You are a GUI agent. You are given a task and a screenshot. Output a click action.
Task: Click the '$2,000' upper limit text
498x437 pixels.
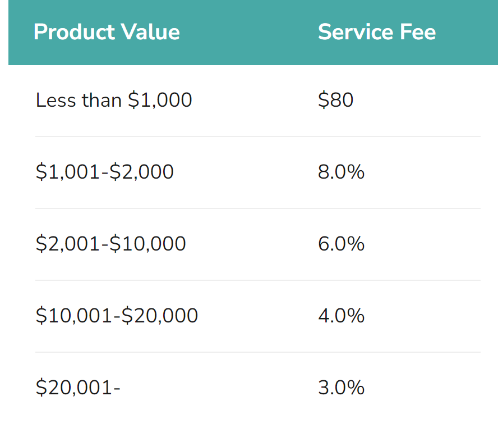[x=141, y=172]
